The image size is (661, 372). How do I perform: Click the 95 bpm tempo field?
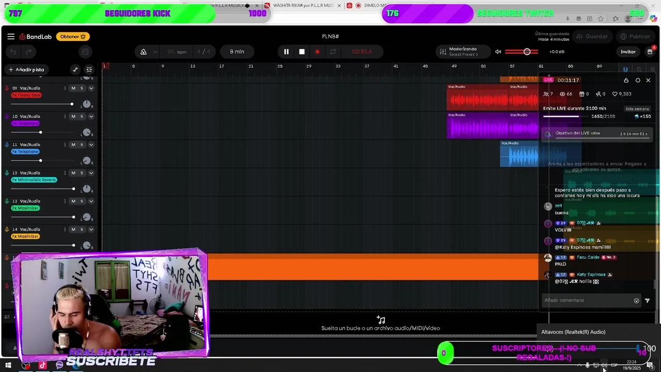click(x=177, y=52)
